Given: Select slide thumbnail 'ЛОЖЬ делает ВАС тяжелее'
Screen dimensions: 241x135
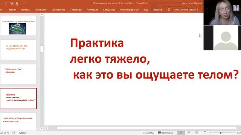Looking at the screenshot, I should (18, 74).
